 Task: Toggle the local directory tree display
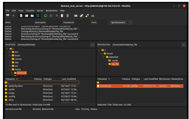(x=27, y=16)
